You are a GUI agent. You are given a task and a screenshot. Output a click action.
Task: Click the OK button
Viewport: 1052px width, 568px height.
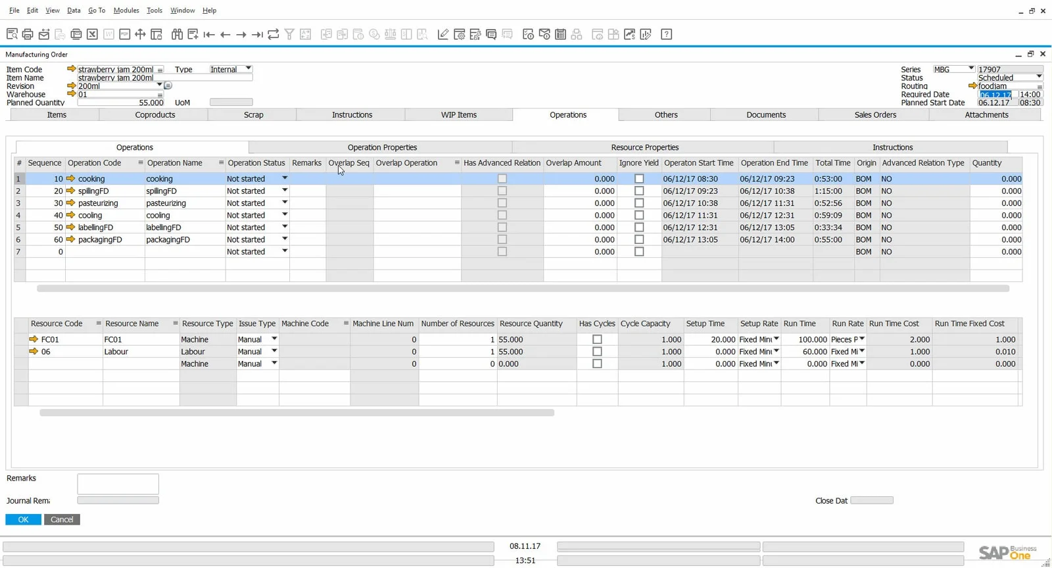(23, 519)
